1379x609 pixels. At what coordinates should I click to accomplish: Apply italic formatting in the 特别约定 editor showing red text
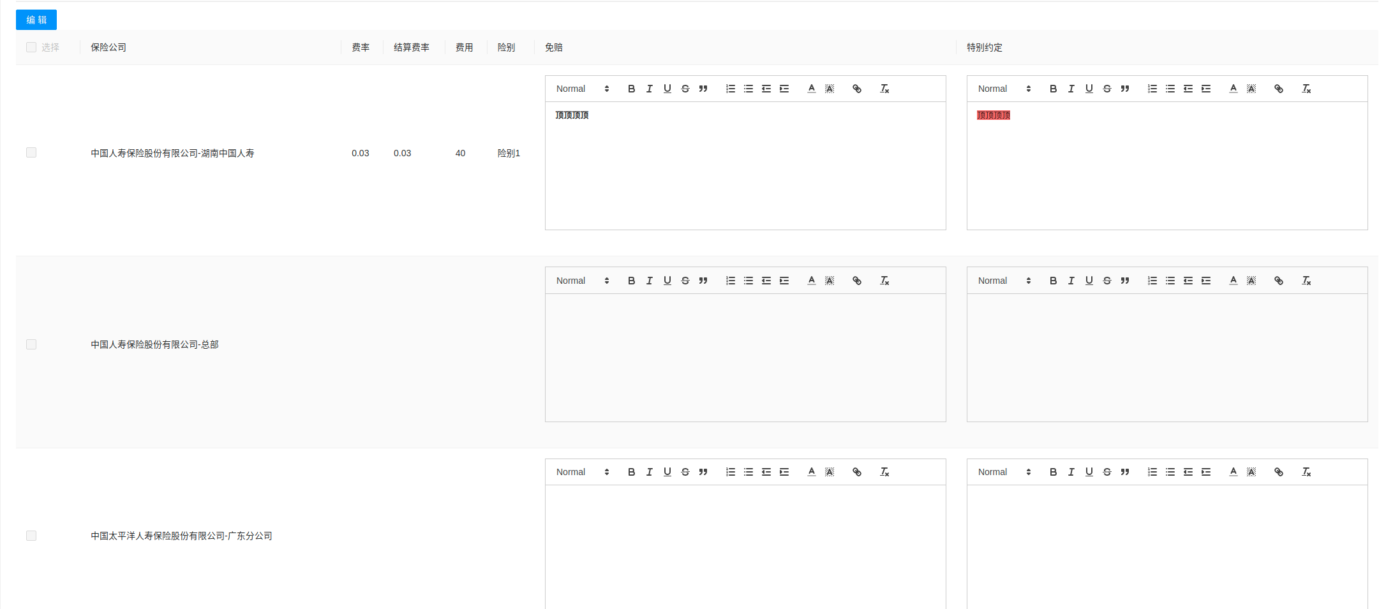pos(1071,89)
